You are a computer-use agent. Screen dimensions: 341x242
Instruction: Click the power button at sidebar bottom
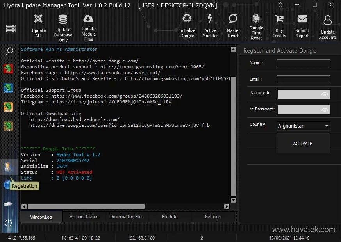(9, 223)
